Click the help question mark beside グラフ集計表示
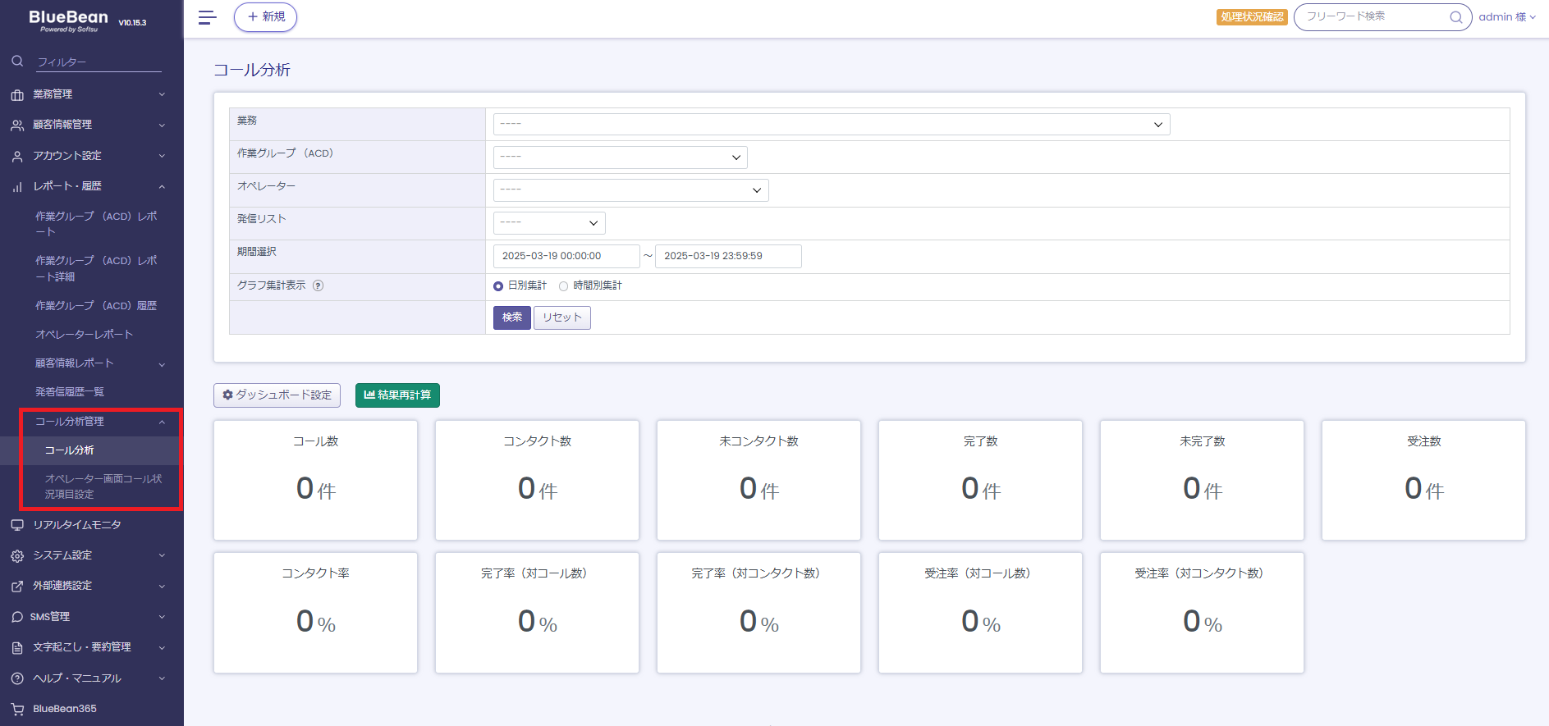Viewport: 1549px width, 726px height. (319, 285)
